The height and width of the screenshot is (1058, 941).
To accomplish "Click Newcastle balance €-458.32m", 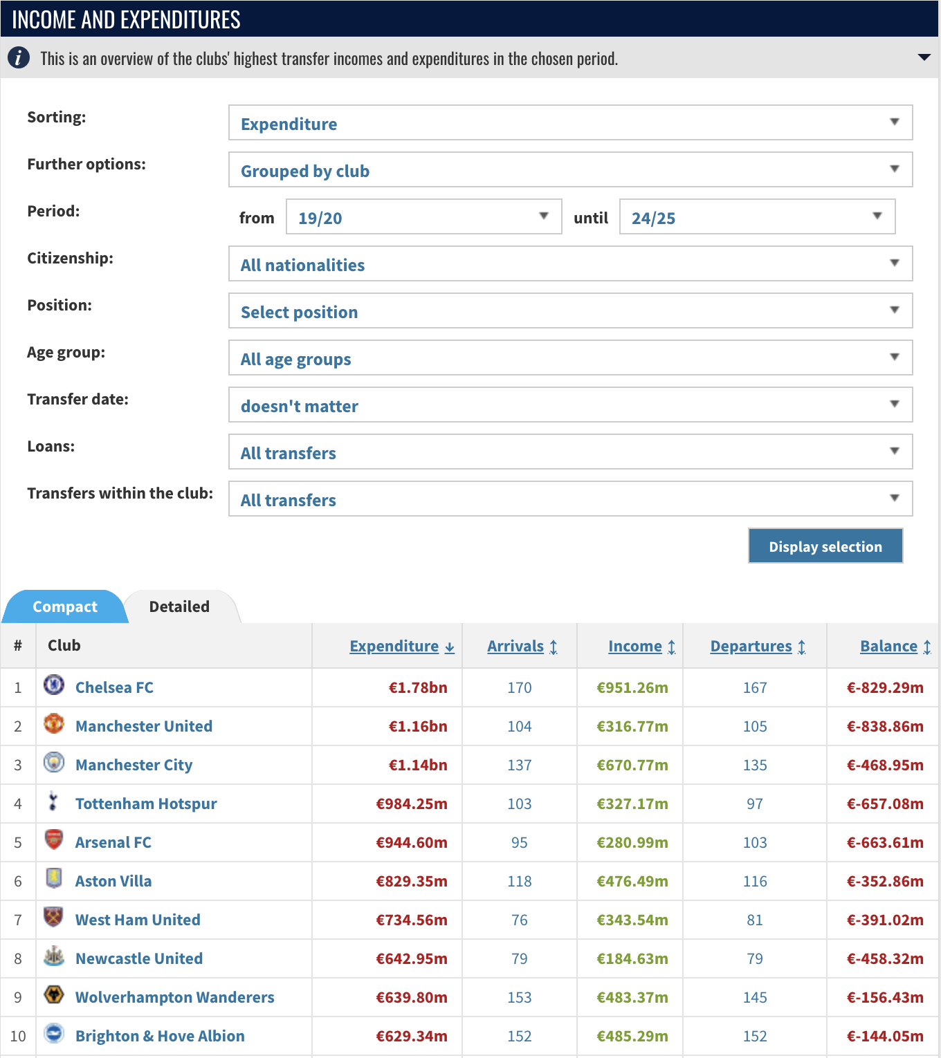I will point(885,958).
